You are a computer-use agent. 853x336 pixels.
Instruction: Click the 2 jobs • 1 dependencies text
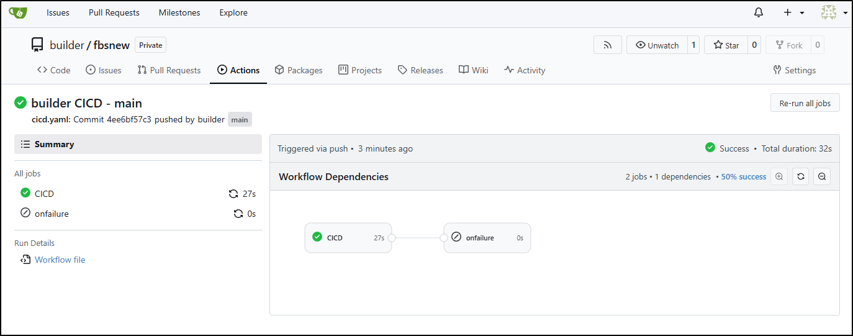(668, 177)
